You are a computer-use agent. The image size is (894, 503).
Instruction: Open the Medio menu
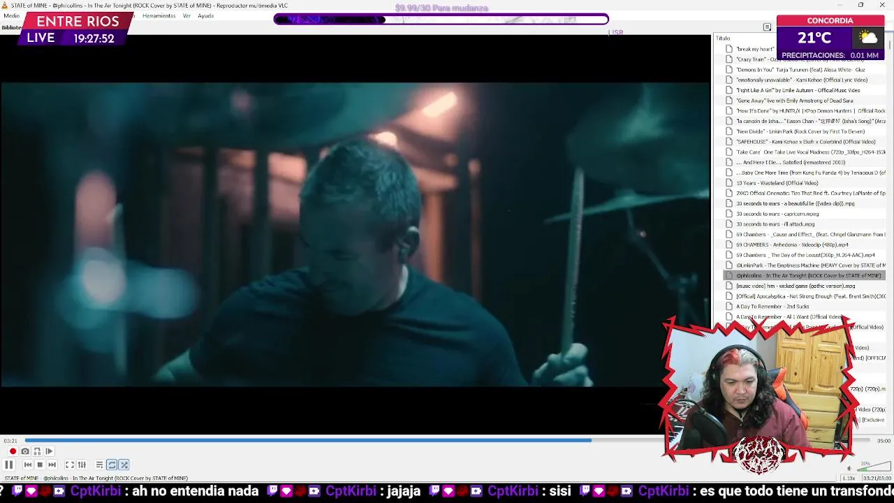(11, 15)
